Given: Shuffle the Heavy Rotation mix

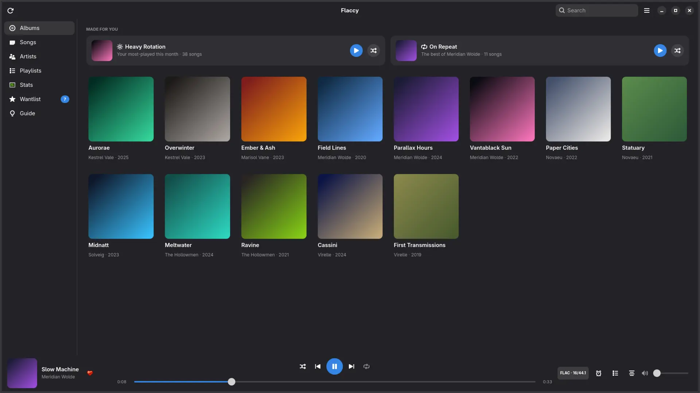Looking at the screenshot, I should click(374, 51).
